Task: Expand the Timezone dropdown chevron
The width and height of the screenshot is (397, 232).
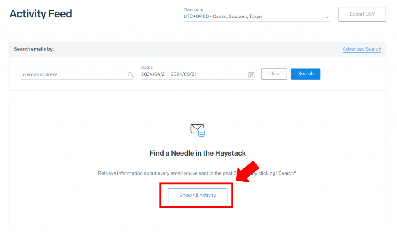Action: (x=327, y=17)
